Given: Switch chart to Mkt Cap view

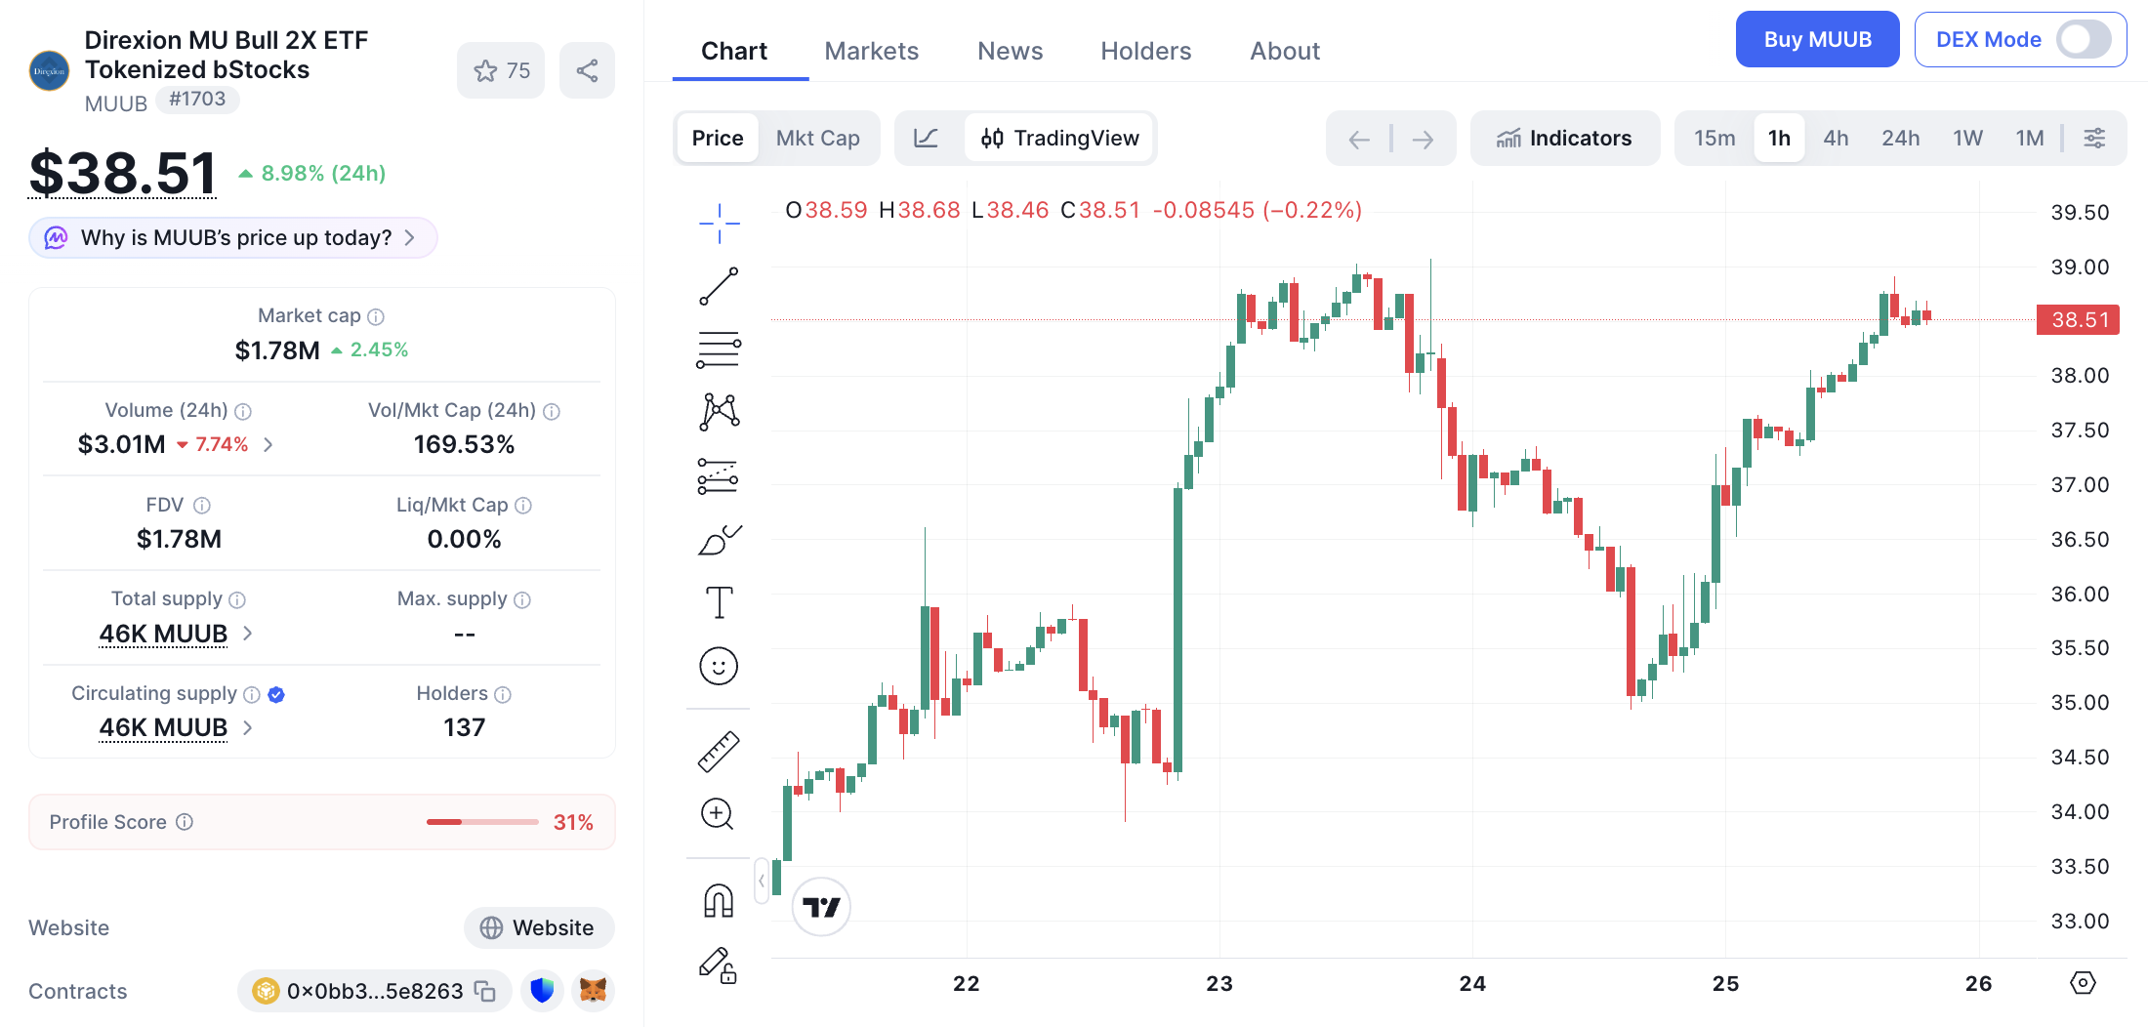Looking at the screenshot, I should pyautogui.click(x=817, y=138).
